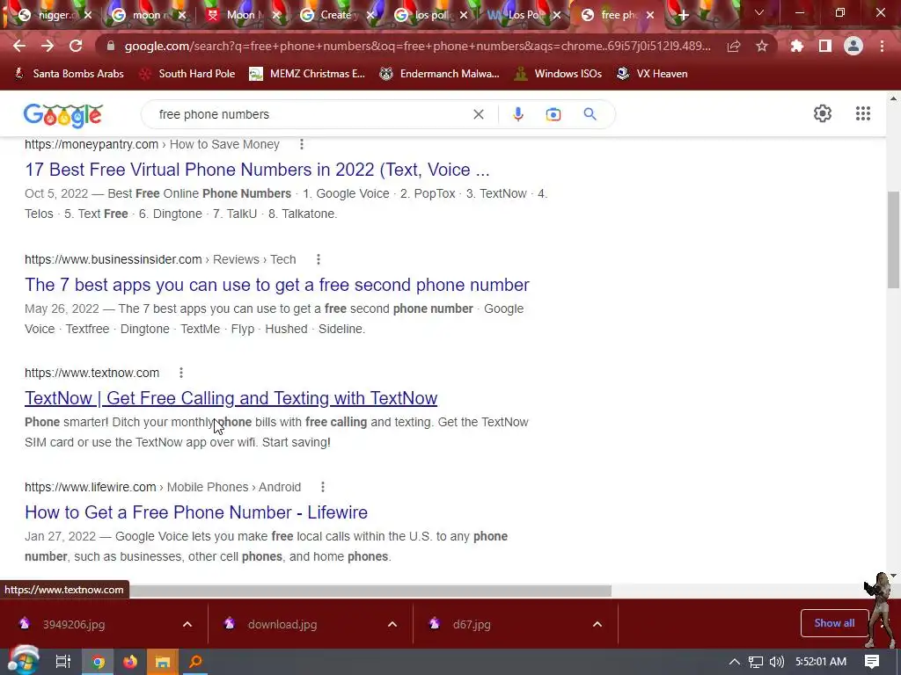This screenshot has width=901, height=675.
Task: Expand options for download.jpg download
Action: [392, 625]
